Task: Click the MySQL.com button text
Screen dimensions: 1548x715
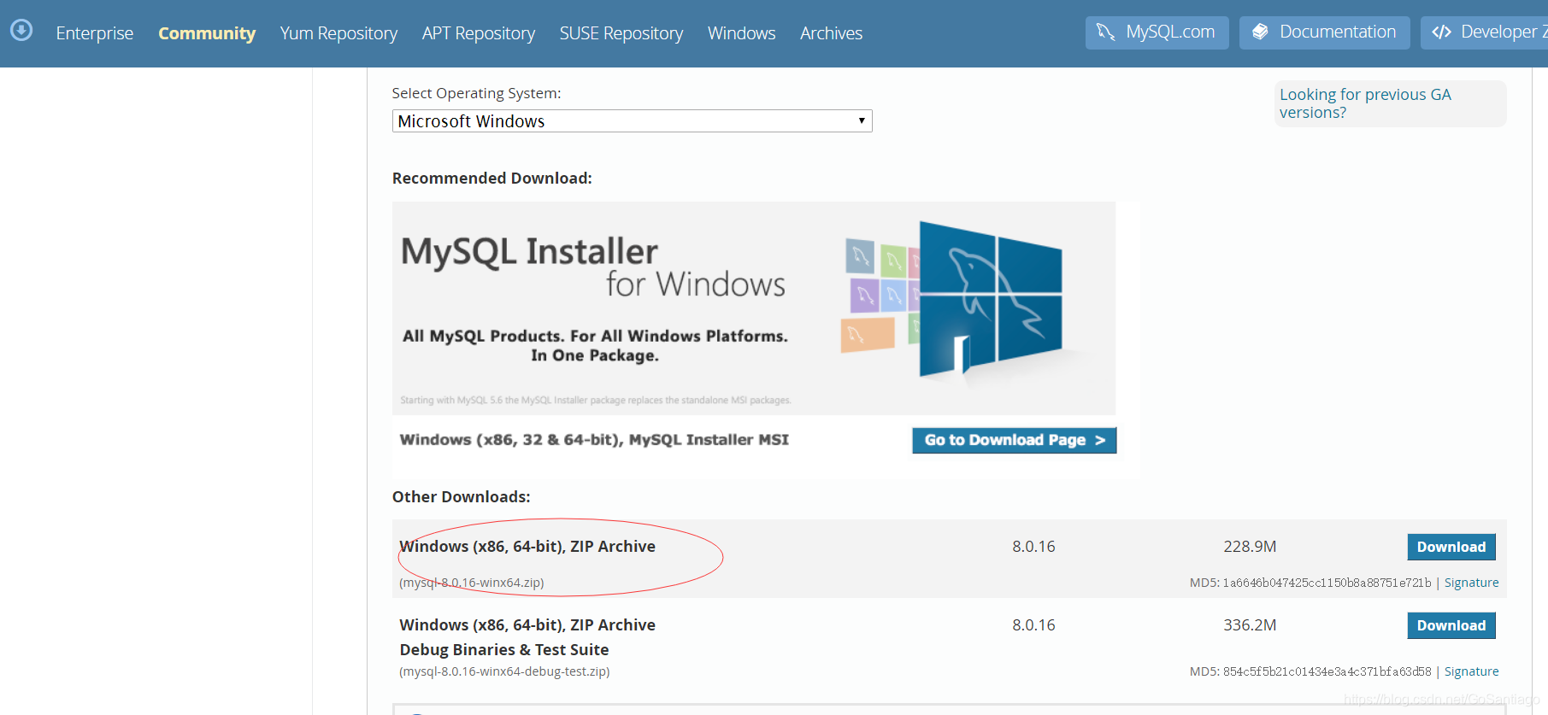Action: (x=1170, y=32)
